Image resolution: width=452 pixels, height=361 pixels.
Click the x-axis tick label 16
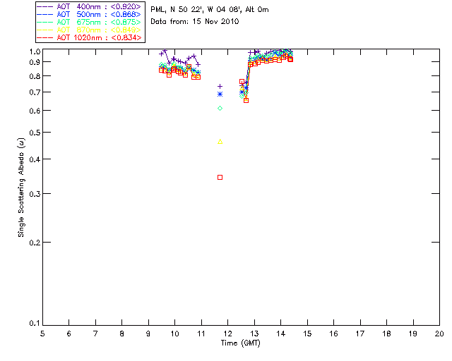[333, 334]
